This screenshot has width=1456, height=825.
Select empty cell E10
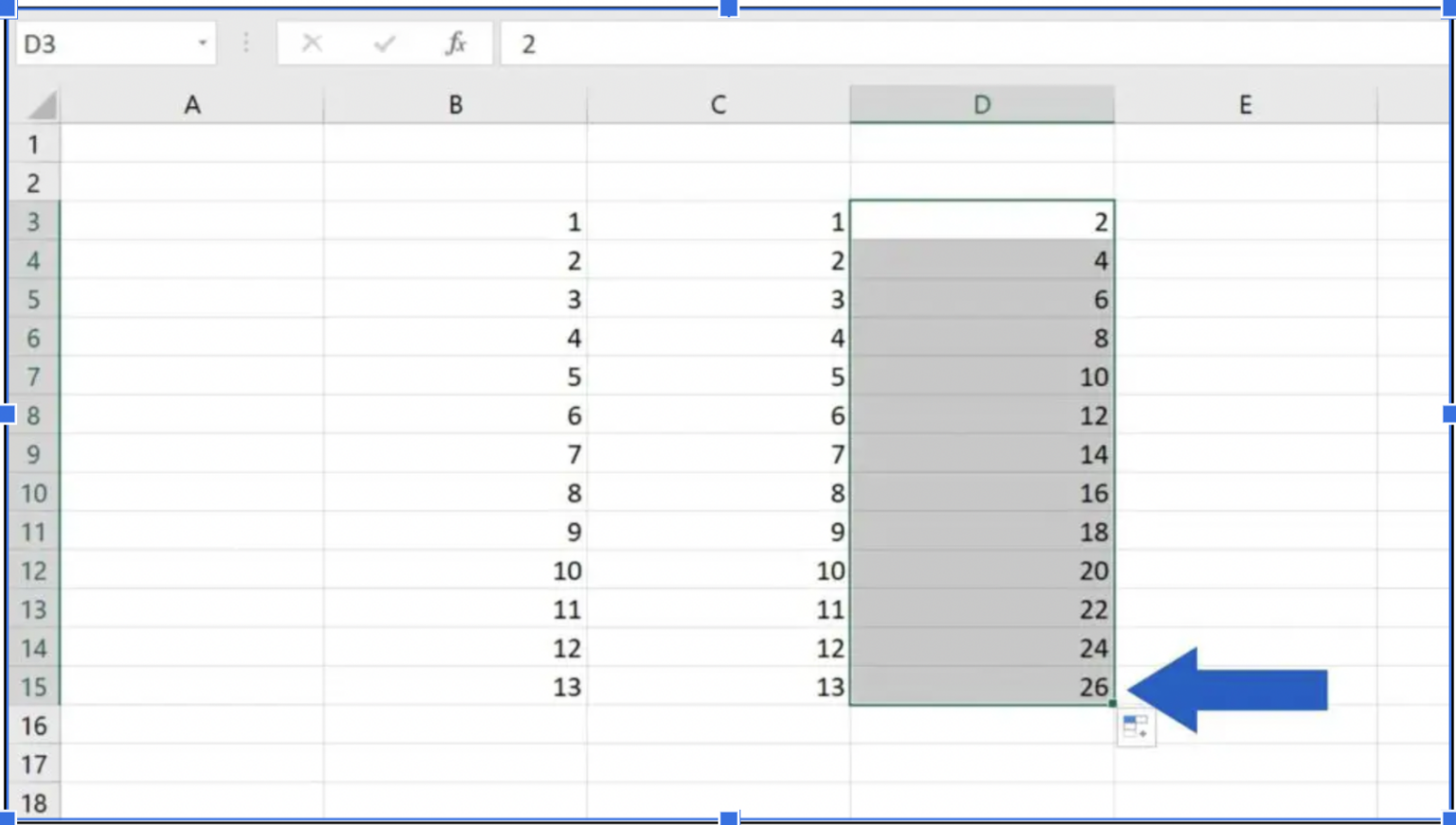[x=1245, y=493]
